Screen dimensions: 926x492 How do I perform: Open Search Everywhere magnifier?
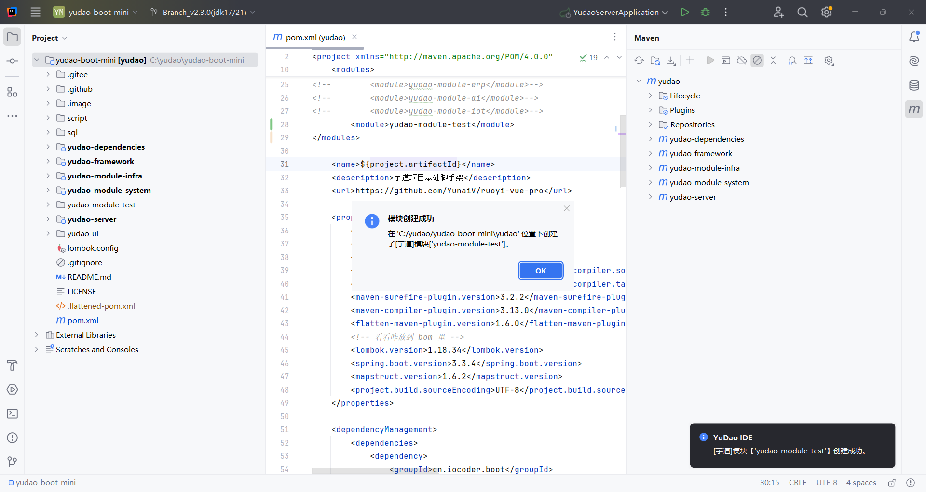pos(803,12)
